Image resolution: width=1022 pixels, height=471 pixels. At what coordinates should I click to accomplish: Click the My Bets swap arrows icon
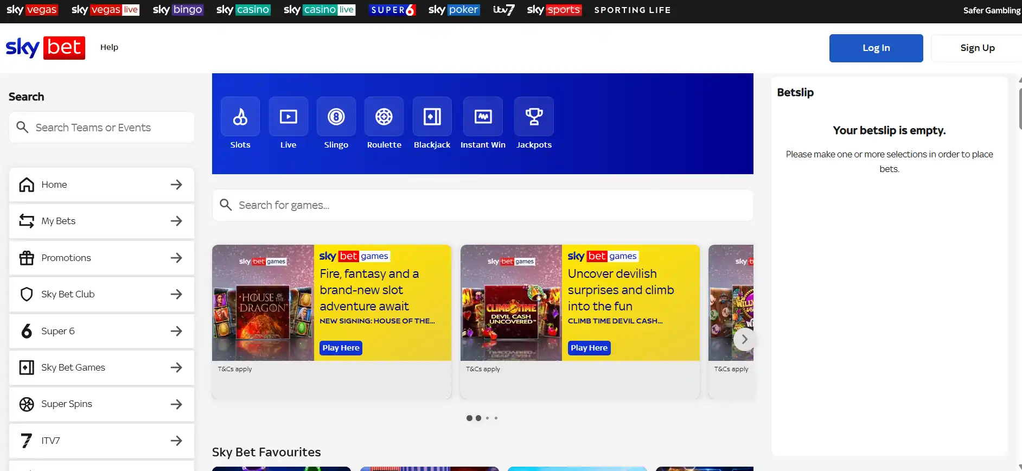coord(27,221)
